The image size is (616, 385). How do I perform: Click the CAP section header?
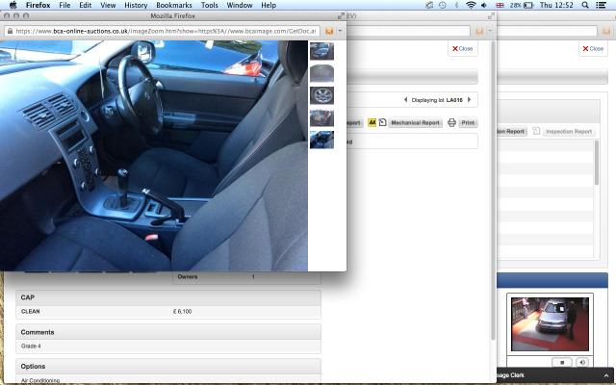point(168,297)
